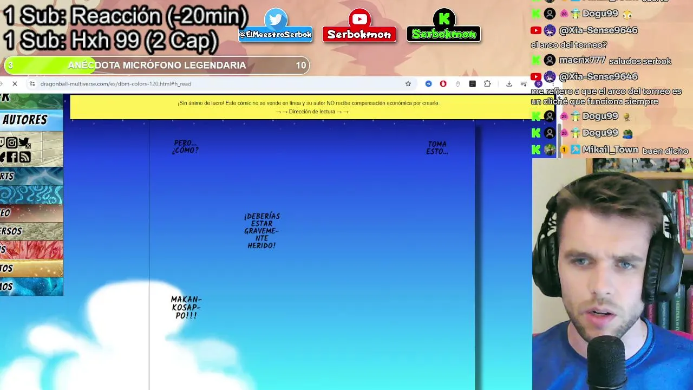Open the sidebar banner ending in 'EO'
This screenshot has height=390, width=693.
(31, 213)
